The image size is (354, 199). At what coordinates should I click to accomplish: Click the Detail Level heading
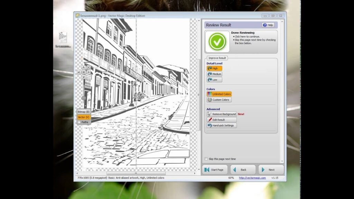coord(214,64)
